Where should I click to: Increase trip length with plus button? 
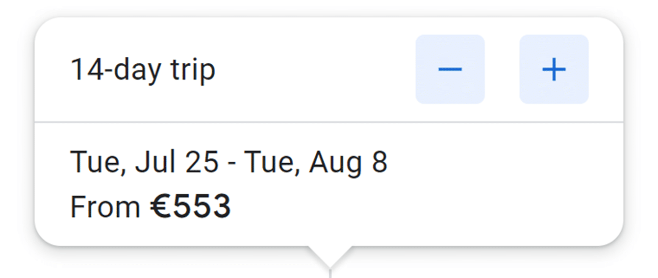click(554, 69)
